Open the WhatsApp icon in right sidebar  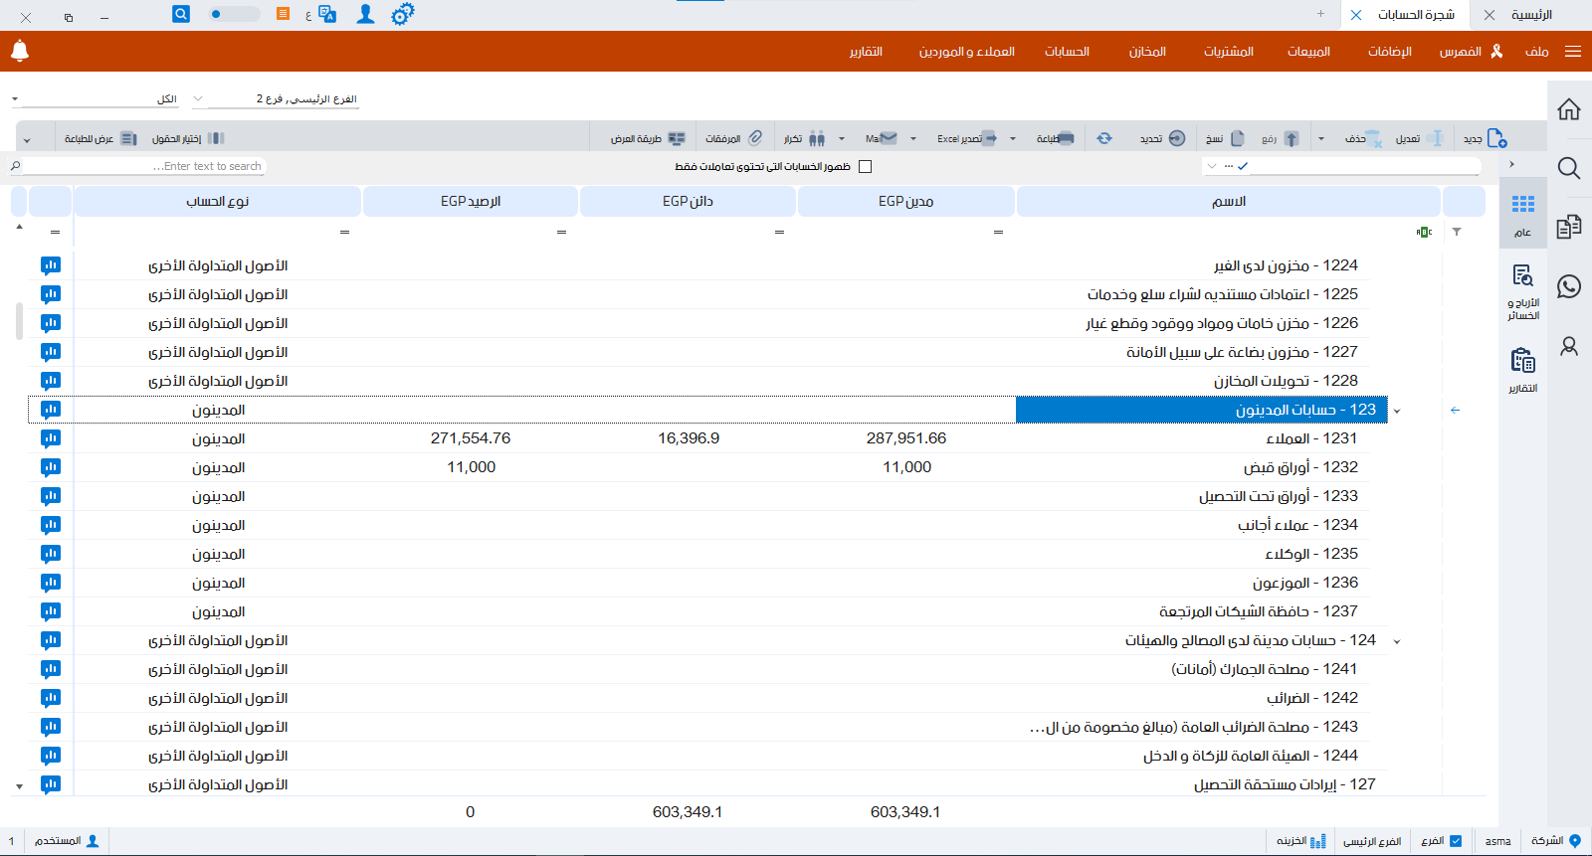click(1569, 286)
